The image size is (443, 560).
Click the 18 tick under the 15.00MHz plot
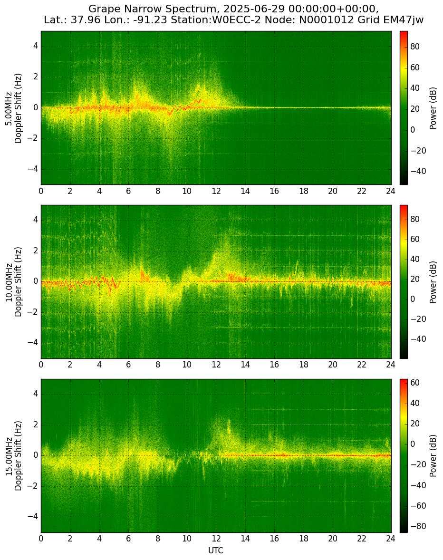point(303,539)
